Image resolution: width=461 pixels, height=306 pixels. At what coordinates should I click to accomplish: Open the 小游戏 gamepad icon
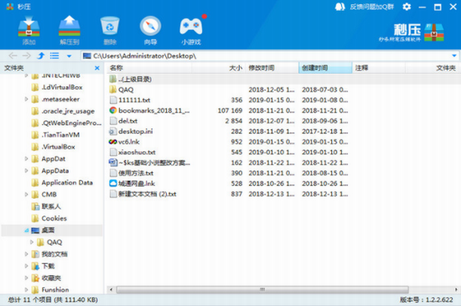191,27
